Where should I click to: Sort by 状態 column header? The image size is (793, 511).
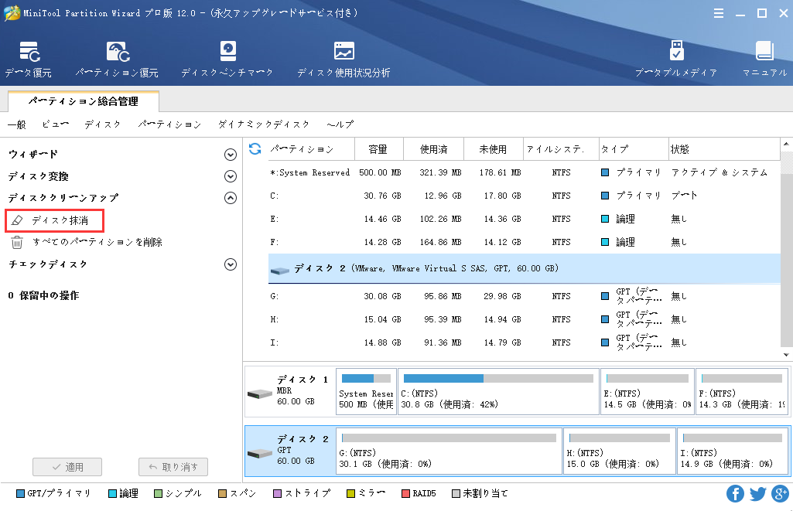(x=725, y=149)
